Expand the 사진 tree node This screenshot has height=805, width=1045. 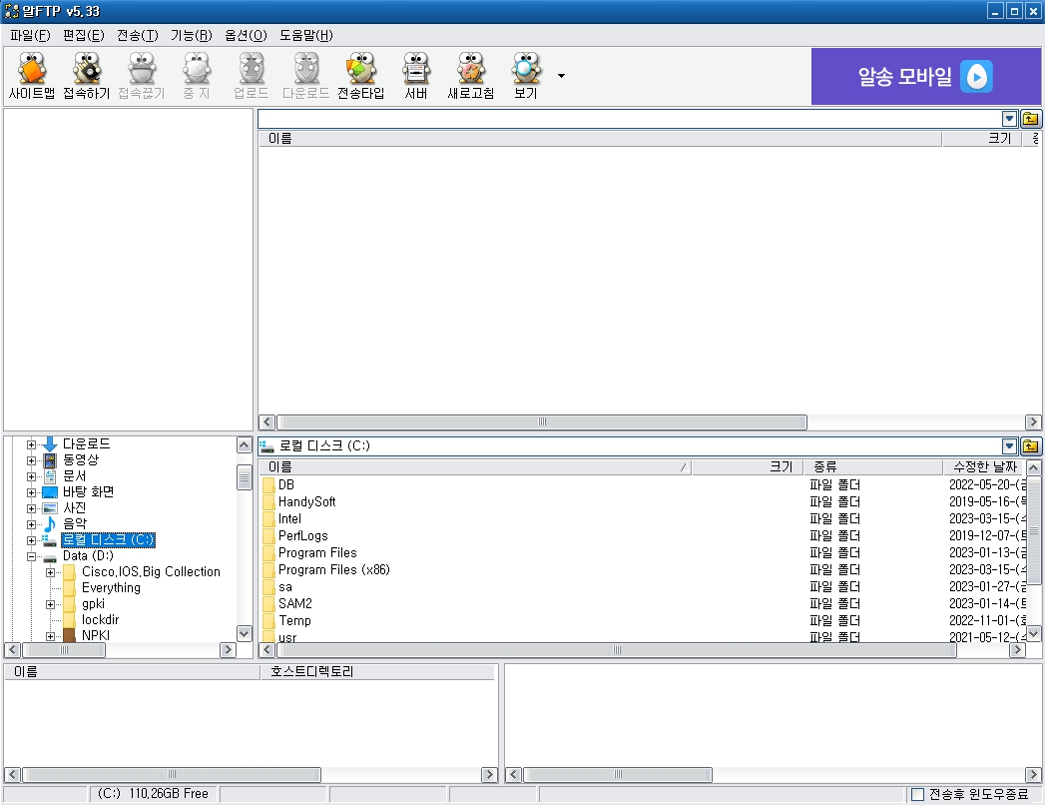pyautogui.click(x=31, y=508)
